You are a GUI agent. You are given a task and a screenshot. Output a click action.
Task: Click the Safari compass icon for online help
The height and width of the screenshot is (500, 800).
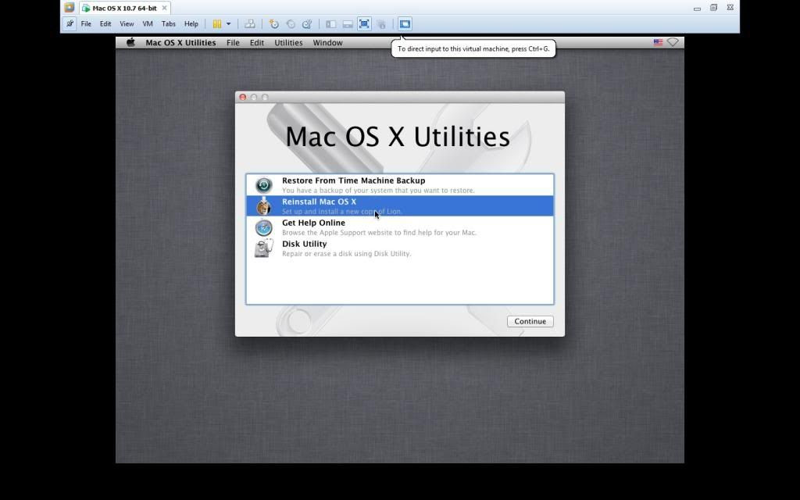click(x=264, y=227)
